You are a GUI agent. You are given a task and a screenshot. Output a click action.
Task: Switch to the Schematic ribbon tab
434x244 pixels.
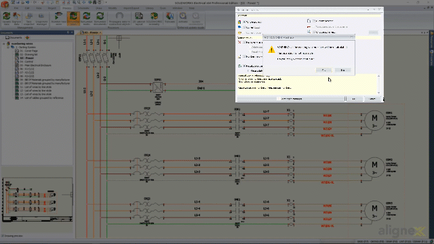83,8
